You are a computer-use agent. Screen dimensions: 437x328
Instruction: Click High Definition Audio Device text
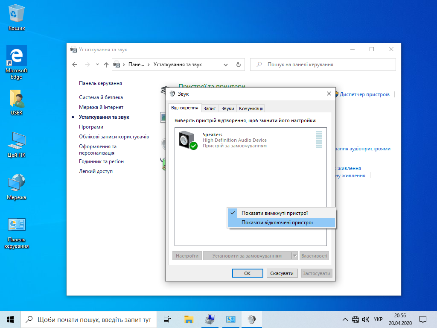pos(235,140)
